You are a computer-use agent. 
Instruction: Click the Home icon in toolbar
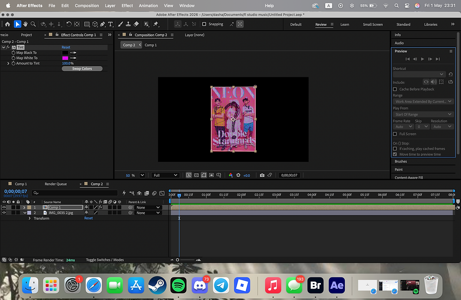click(8, 24)
